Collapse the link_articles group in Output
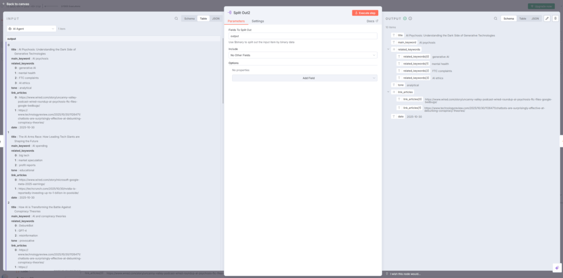Image resolution: width=563 pixels, height=278 pixels. point(388,92)
